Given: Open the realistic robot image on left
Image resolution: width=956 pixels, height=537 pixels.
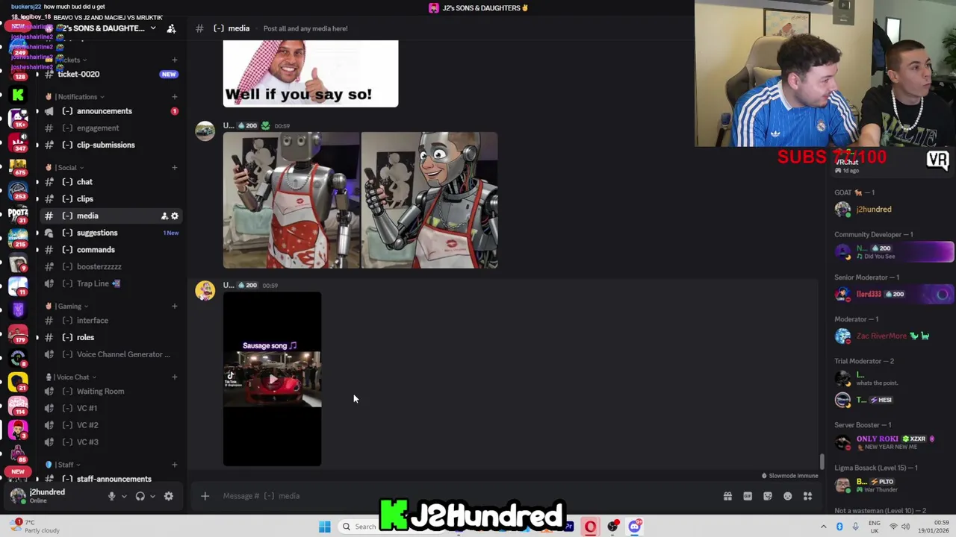Looking at the screenshot, I should tap(291, 200).
